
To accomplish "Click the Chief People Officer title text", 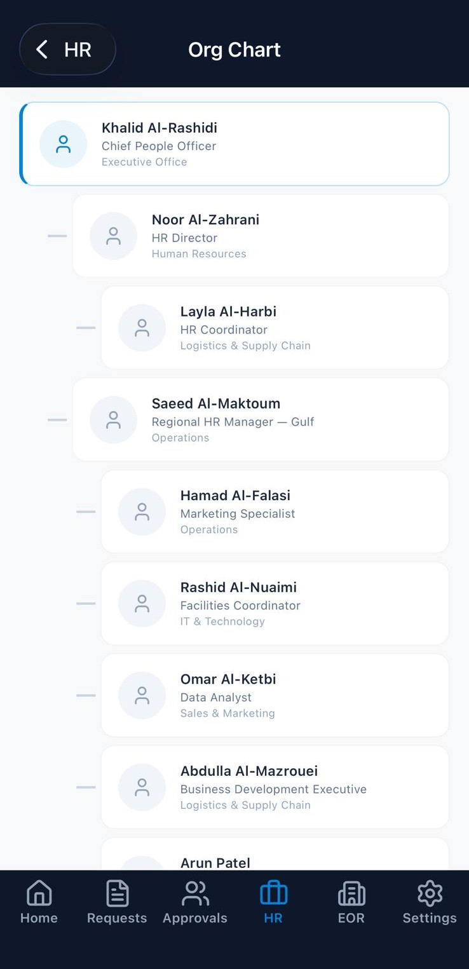I will coord(159,146).
